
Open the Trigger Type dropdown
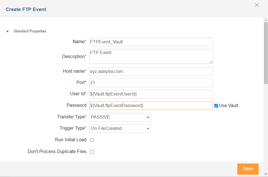point(120,128)
